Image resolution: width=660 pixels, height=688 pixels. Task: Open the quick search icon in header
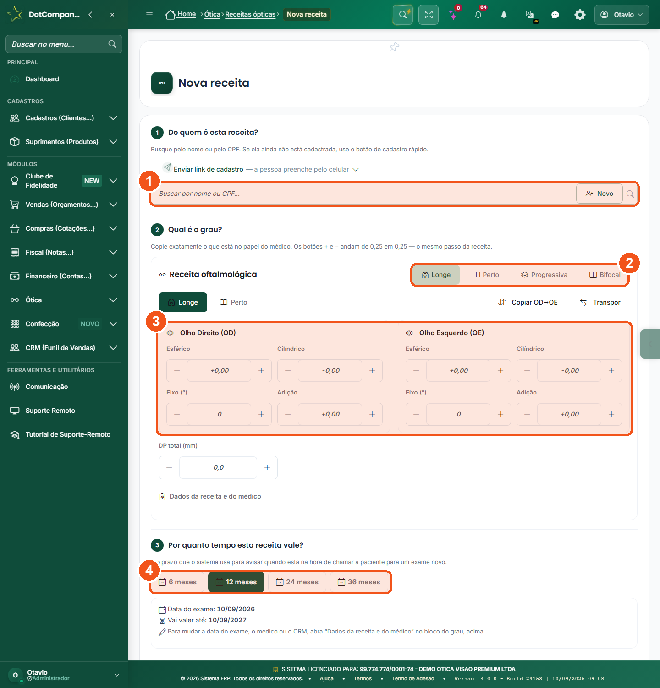(403, 15)
